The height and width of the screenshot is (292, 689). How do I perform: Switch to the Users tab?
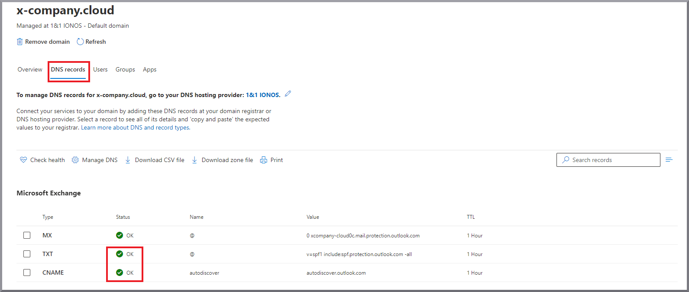pyautogui.click(x=100, y=69)
